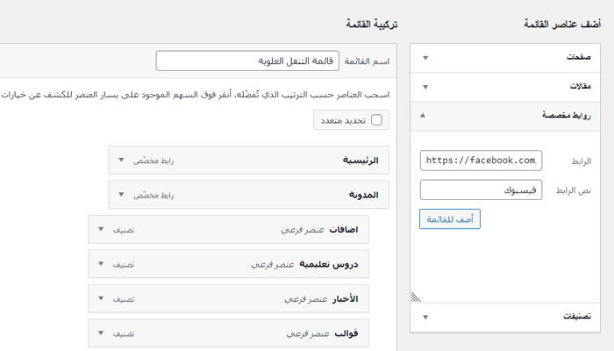
Task: Click the نص الرابط field label
Action: click(x=574, y=190)
